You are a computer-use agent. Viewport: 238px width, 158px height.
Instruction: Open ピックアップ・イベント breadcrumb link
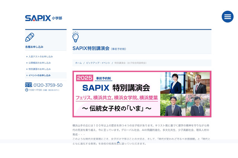tap(98, 63)
